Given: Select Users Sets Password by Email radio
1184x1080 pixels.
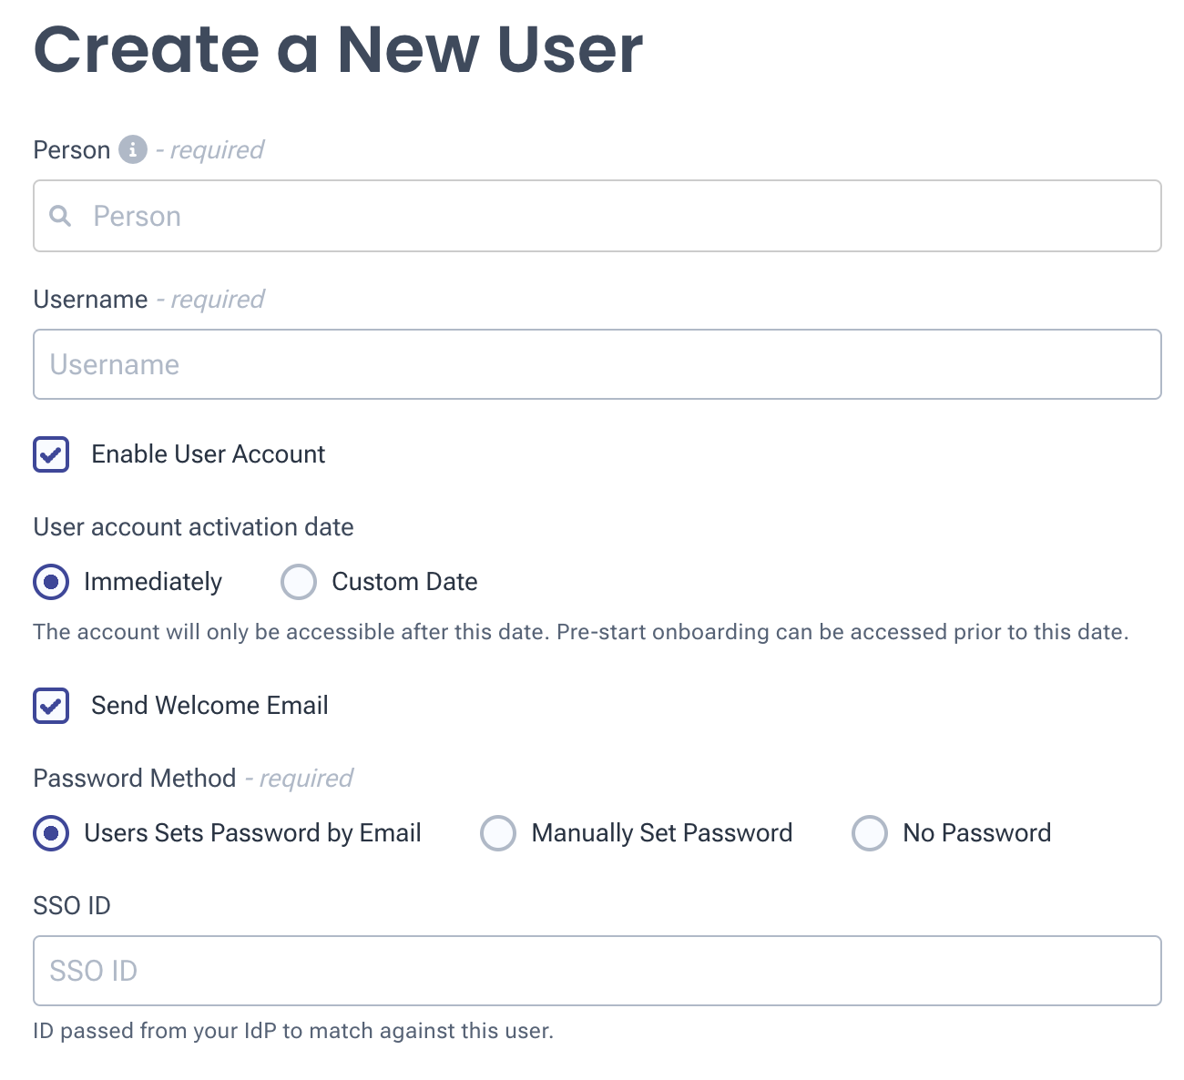Looking at the screenshot, I should tap(51, 833).
